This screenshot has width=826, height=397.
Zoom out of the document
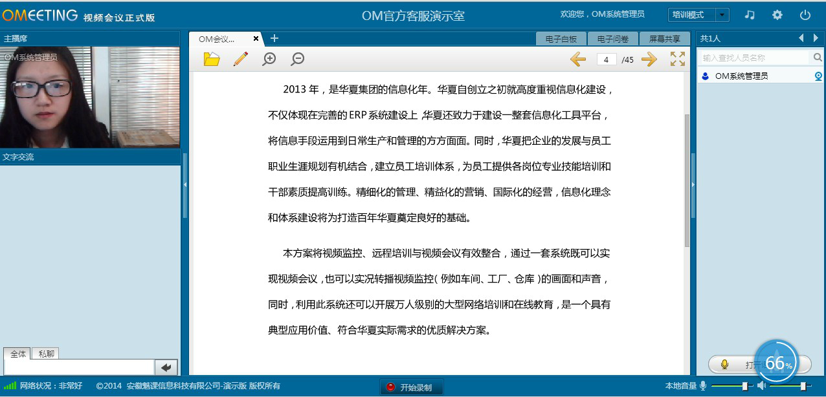coord(298,59)
